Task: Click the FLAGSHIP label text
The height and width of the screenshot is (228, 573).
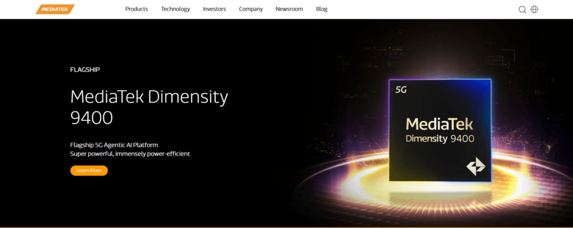Action: pos(85,70)
